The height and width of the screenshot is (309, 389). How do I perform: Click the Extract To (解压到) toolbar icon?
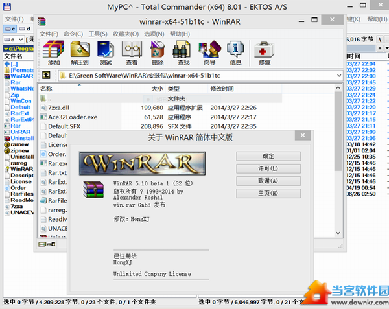[x=80, y=52]
